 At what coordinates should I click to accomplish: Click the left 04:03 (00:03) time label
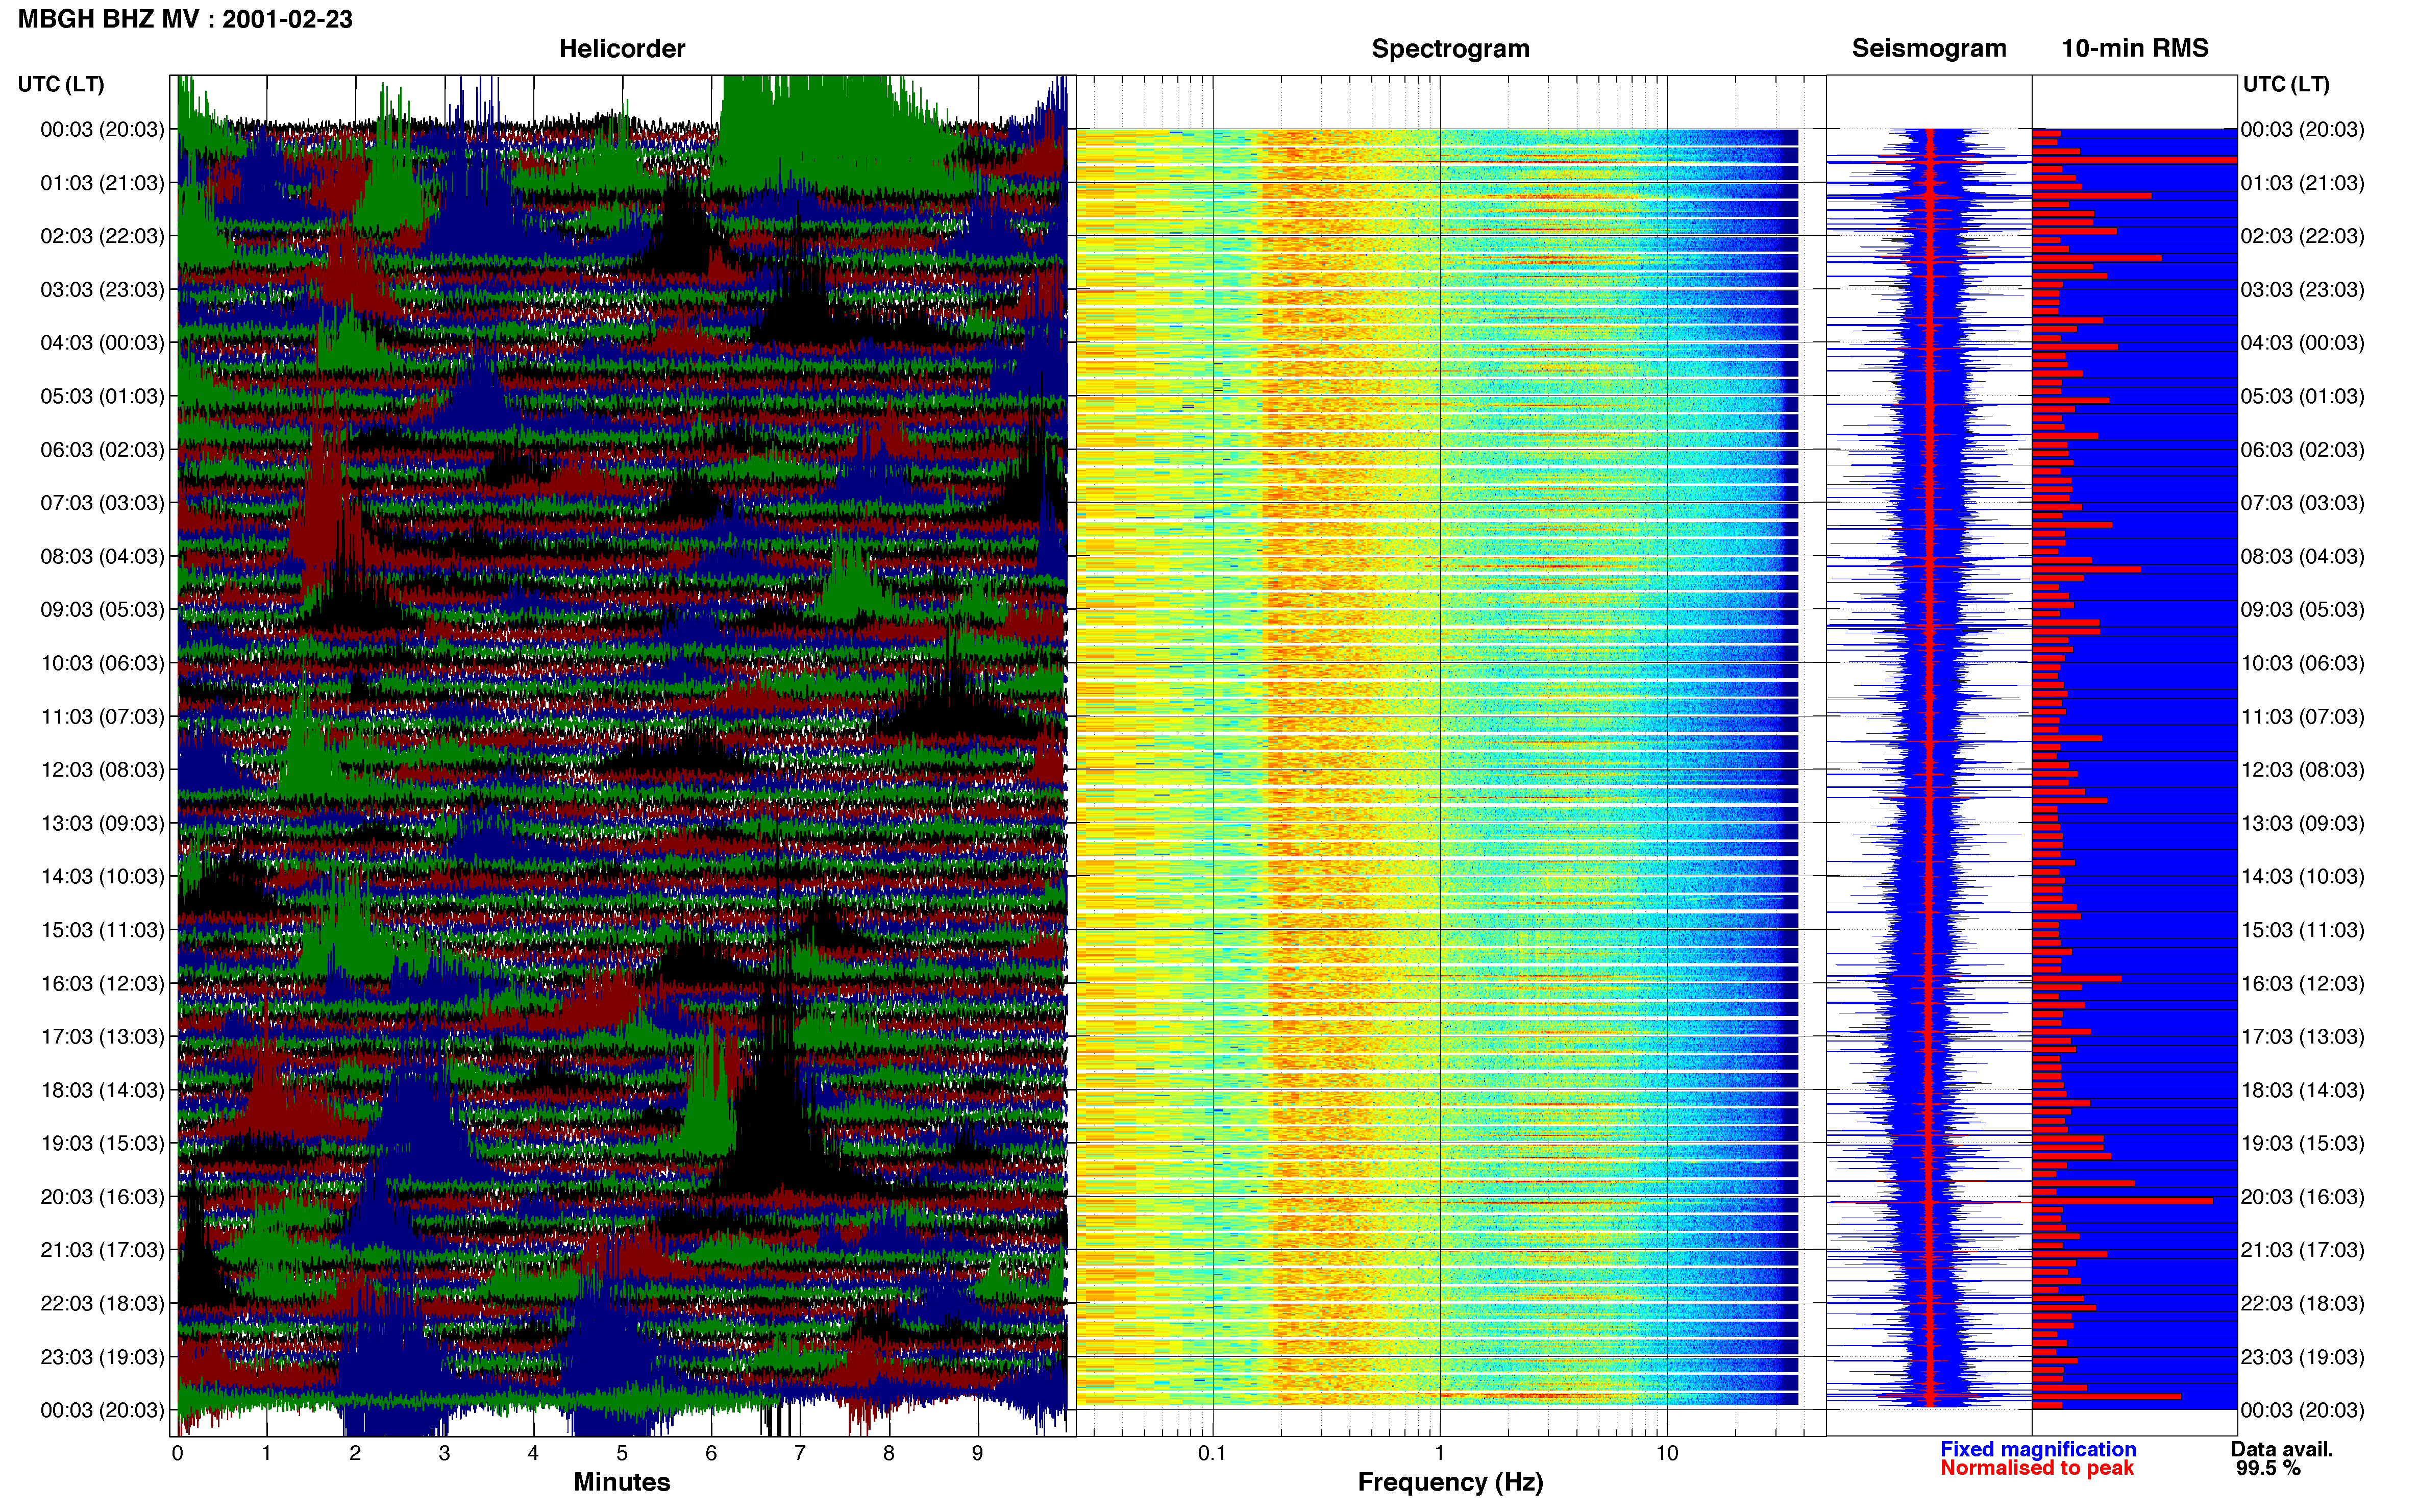click(x=102, y=343)
